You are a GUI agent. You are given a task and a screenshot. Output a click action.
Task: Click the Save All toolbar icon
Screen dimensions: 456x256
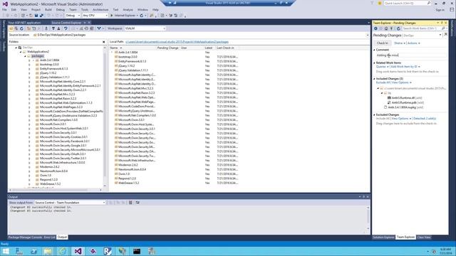coord(41,16)
